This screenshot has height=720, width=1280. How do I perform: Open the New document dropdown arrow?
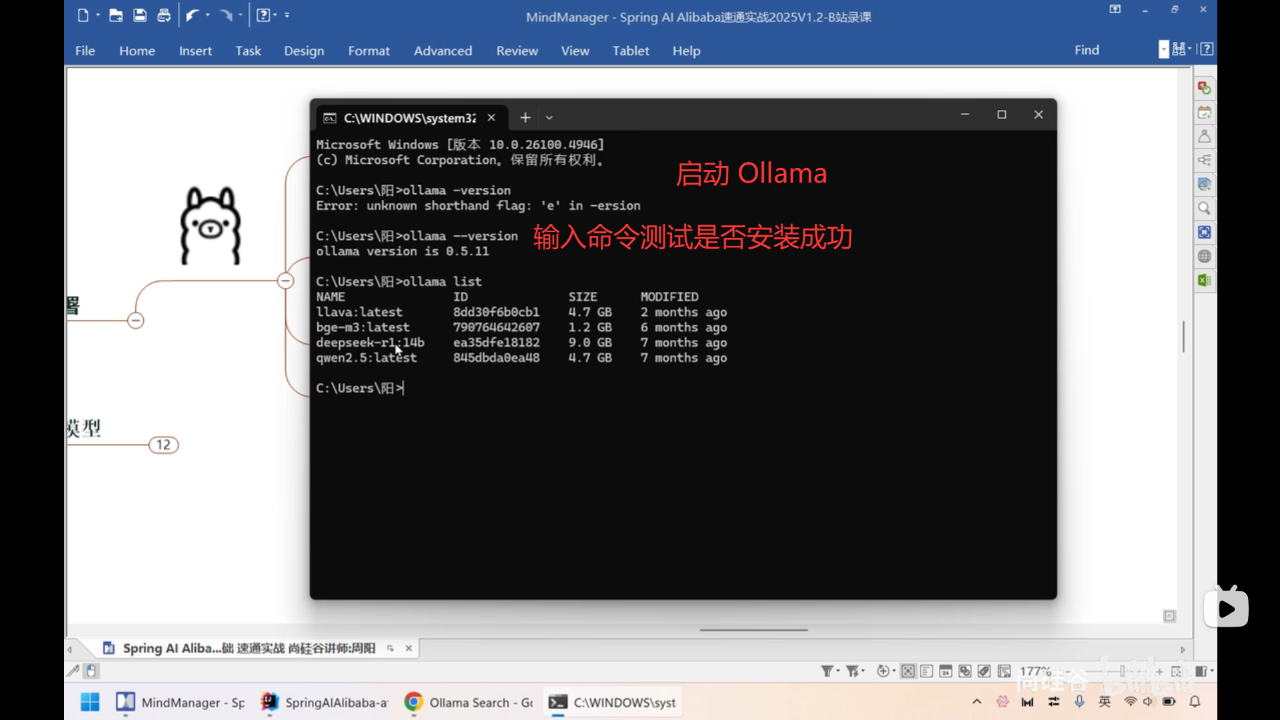click(98, 15)
